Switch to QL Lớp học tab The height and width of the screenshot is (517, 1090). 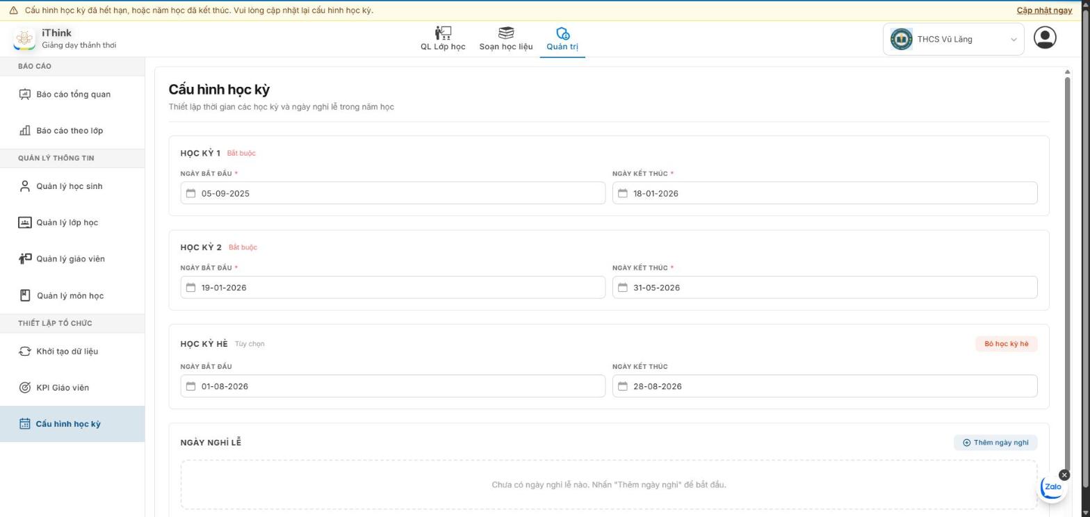pyautogui.click(x=443, y=39)
